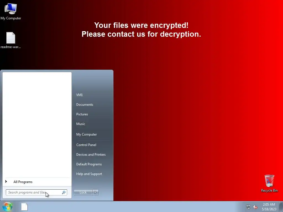
Task: Open Music from Start menu
Action: pos(80,124)
